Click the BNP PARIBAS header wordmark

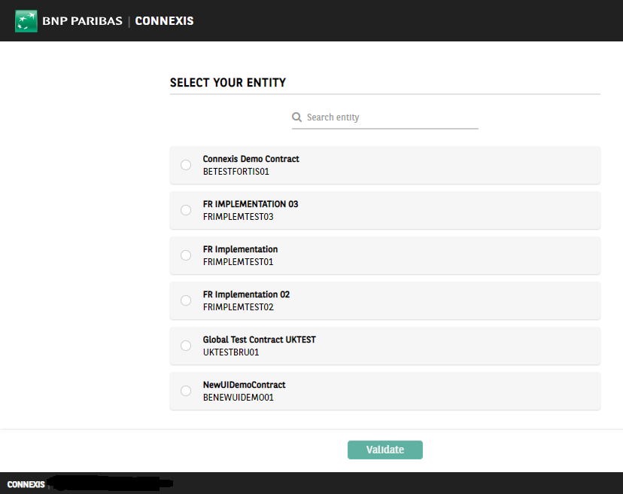pos(82,21)
